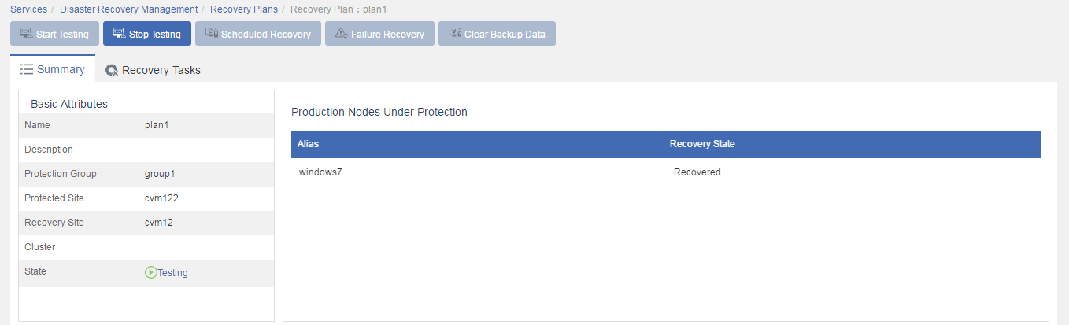
Task: Click the Scheduled Recovery icon
Action: [212, 34]
